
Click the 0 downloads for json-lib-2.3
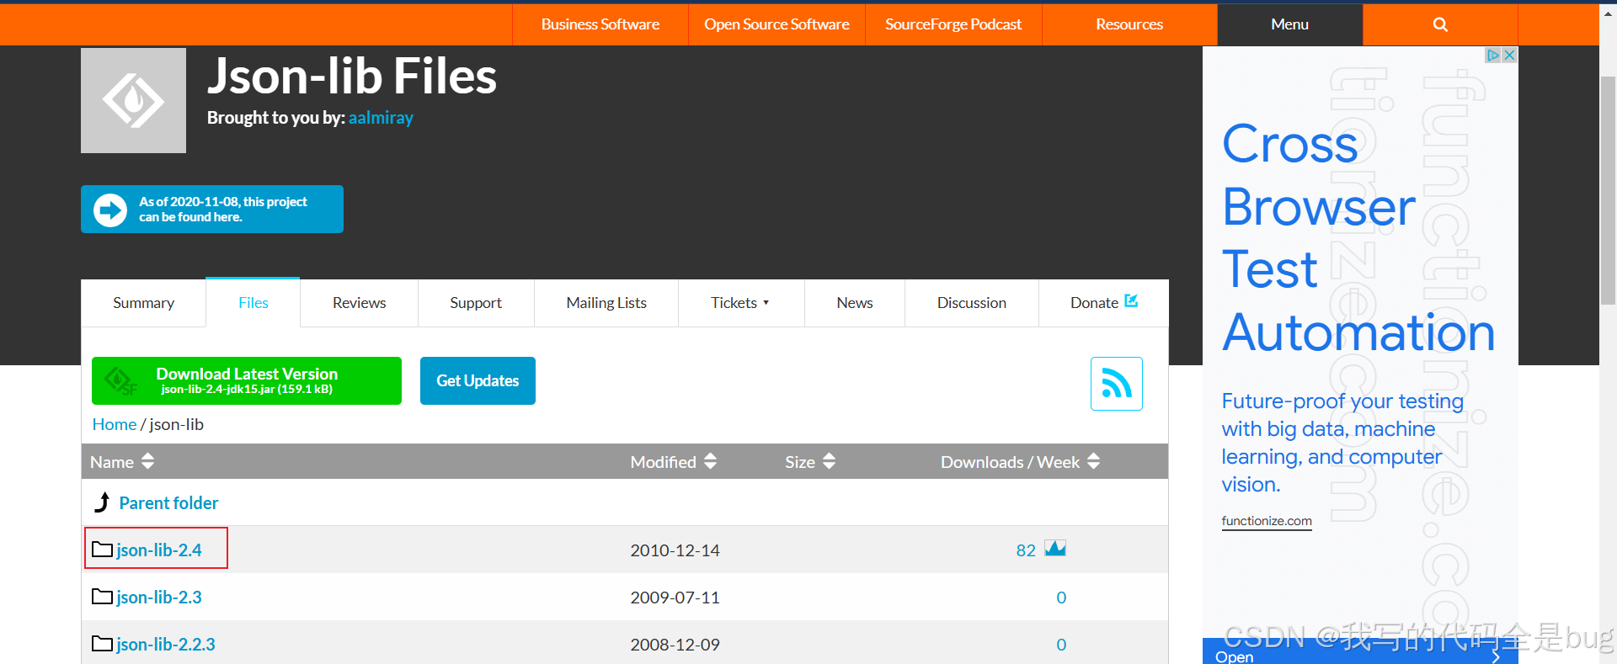point(1061,598)
